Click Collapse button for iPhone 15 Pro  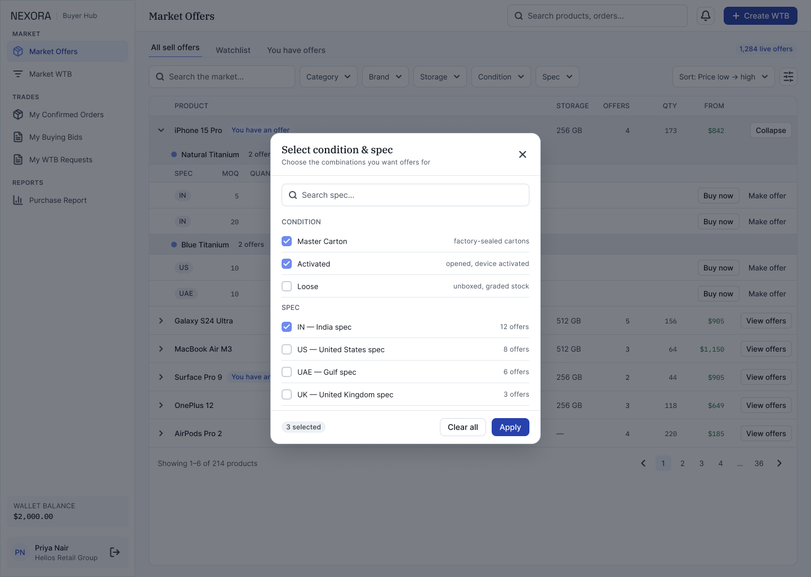[771, 130]
